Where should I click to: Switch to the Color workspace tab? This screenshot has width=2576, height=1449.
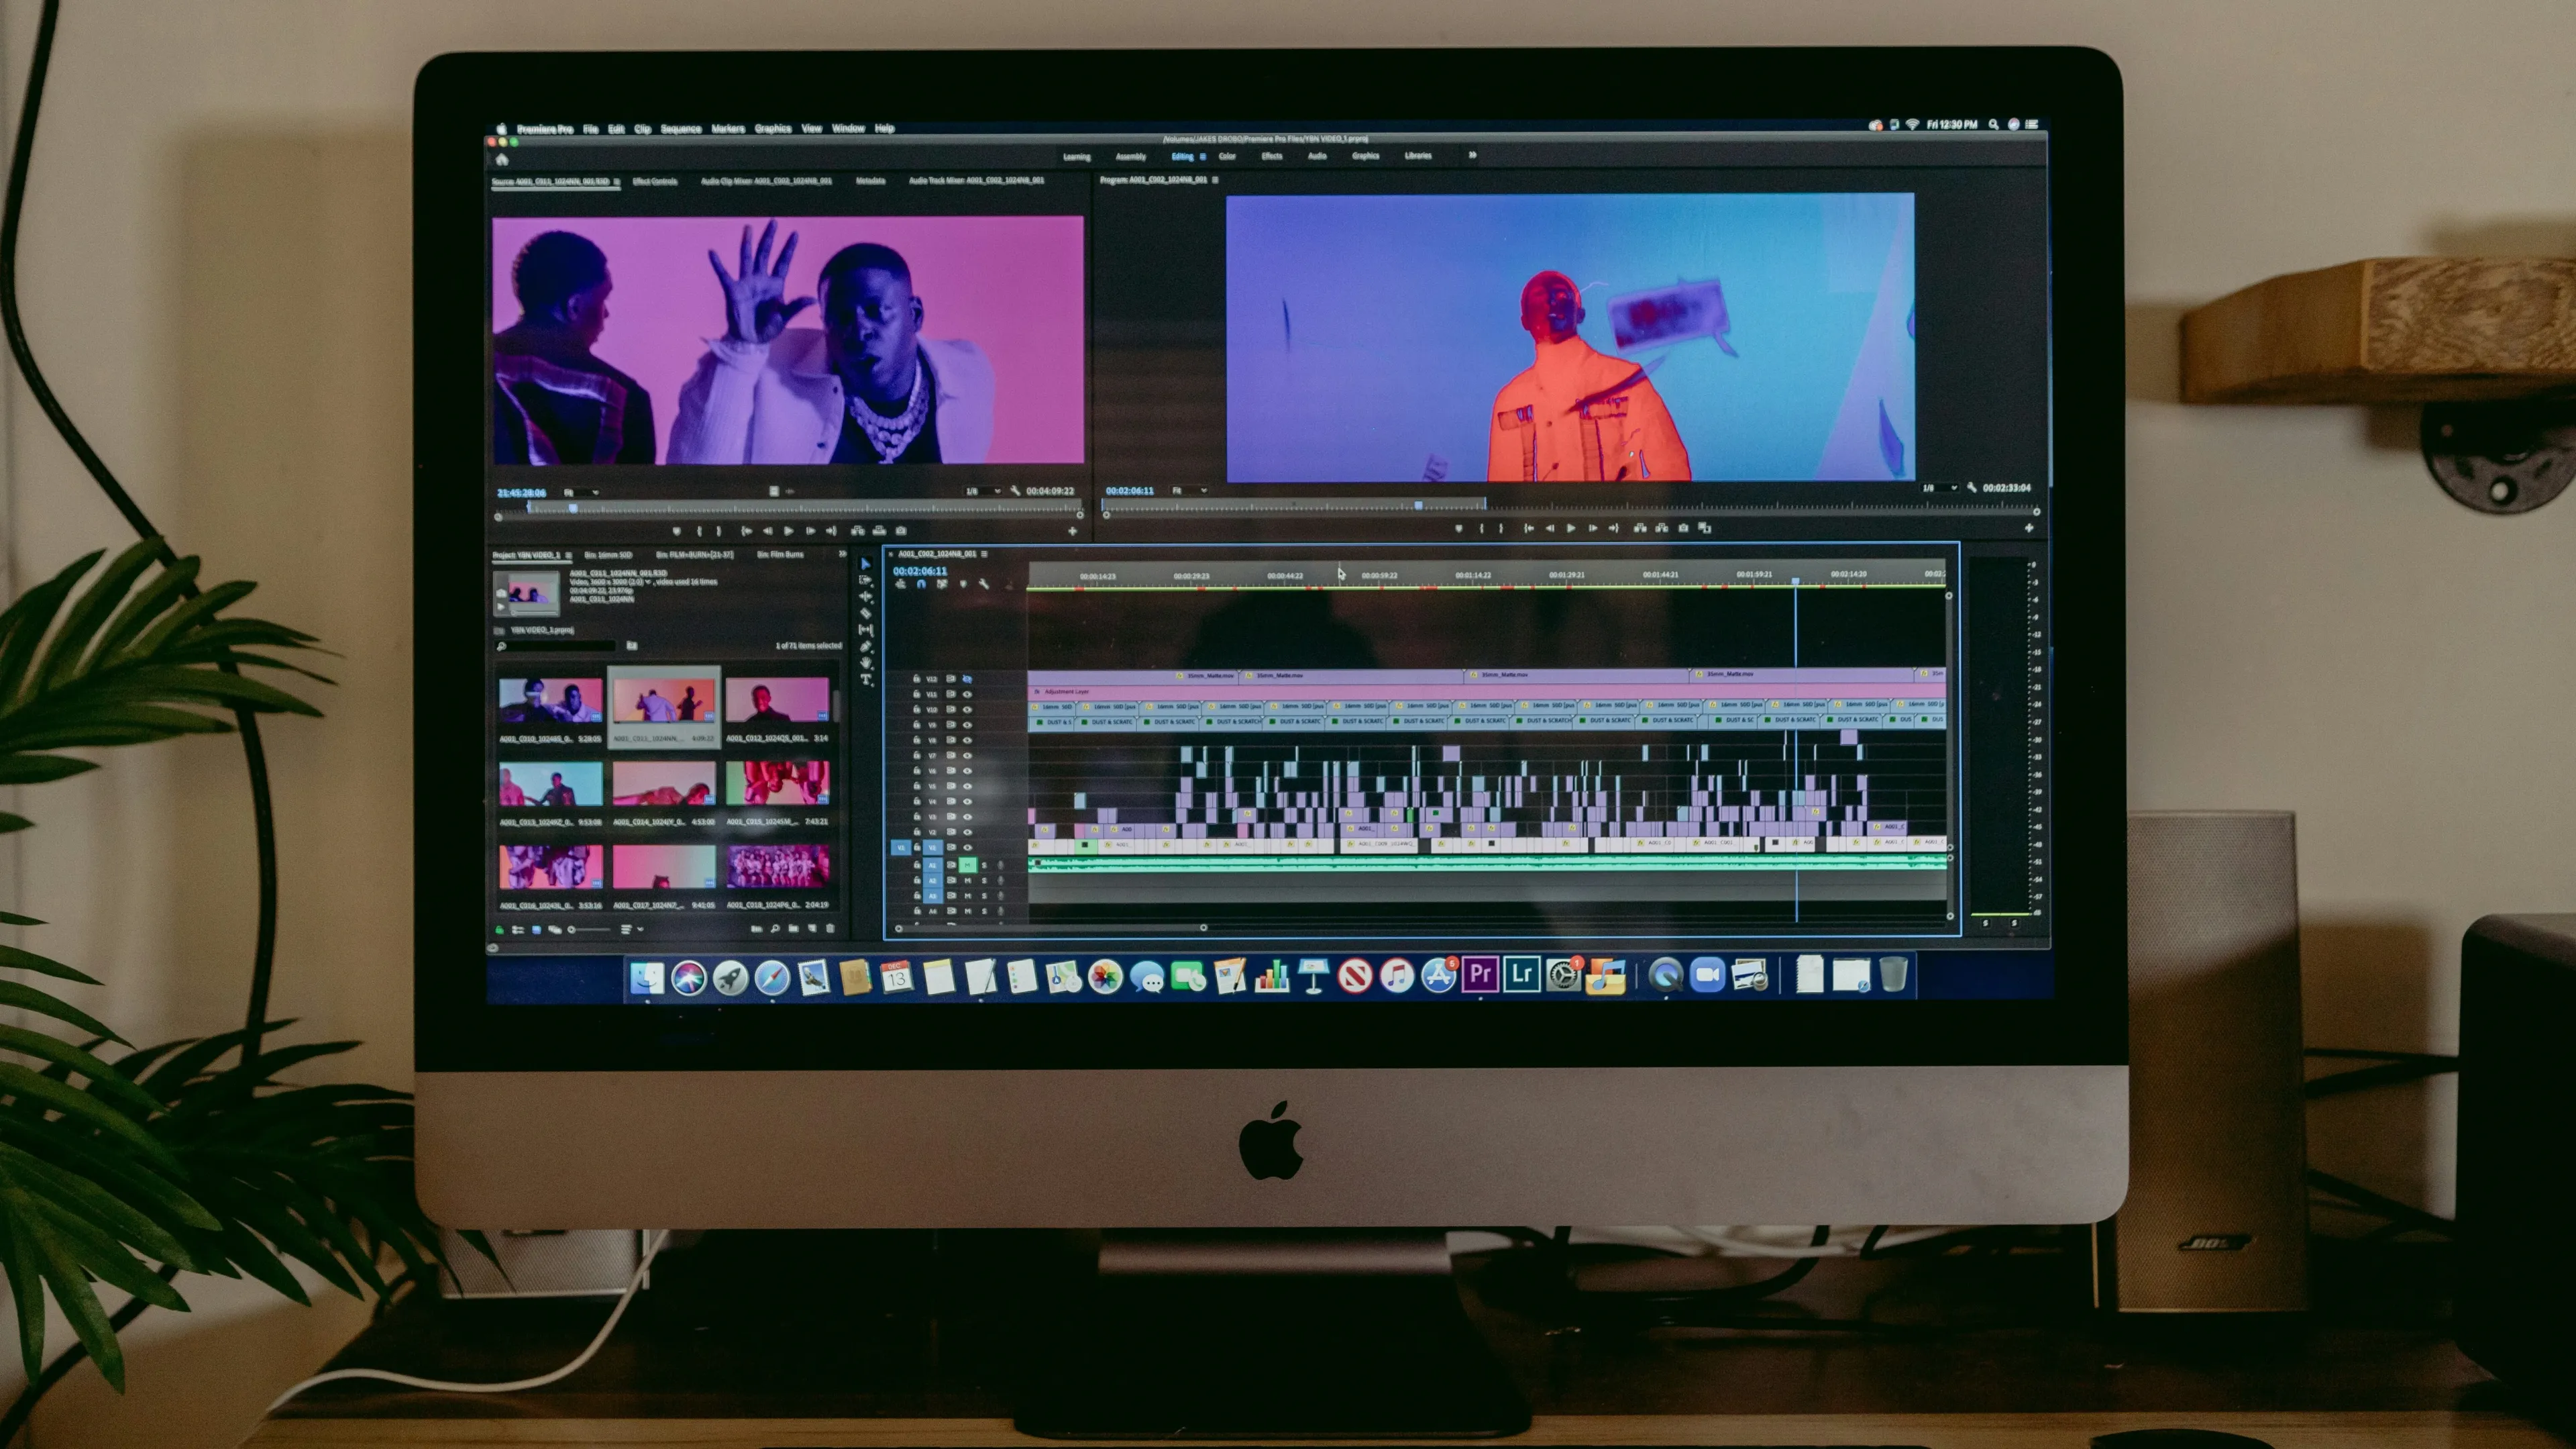tap(1228, 157)
